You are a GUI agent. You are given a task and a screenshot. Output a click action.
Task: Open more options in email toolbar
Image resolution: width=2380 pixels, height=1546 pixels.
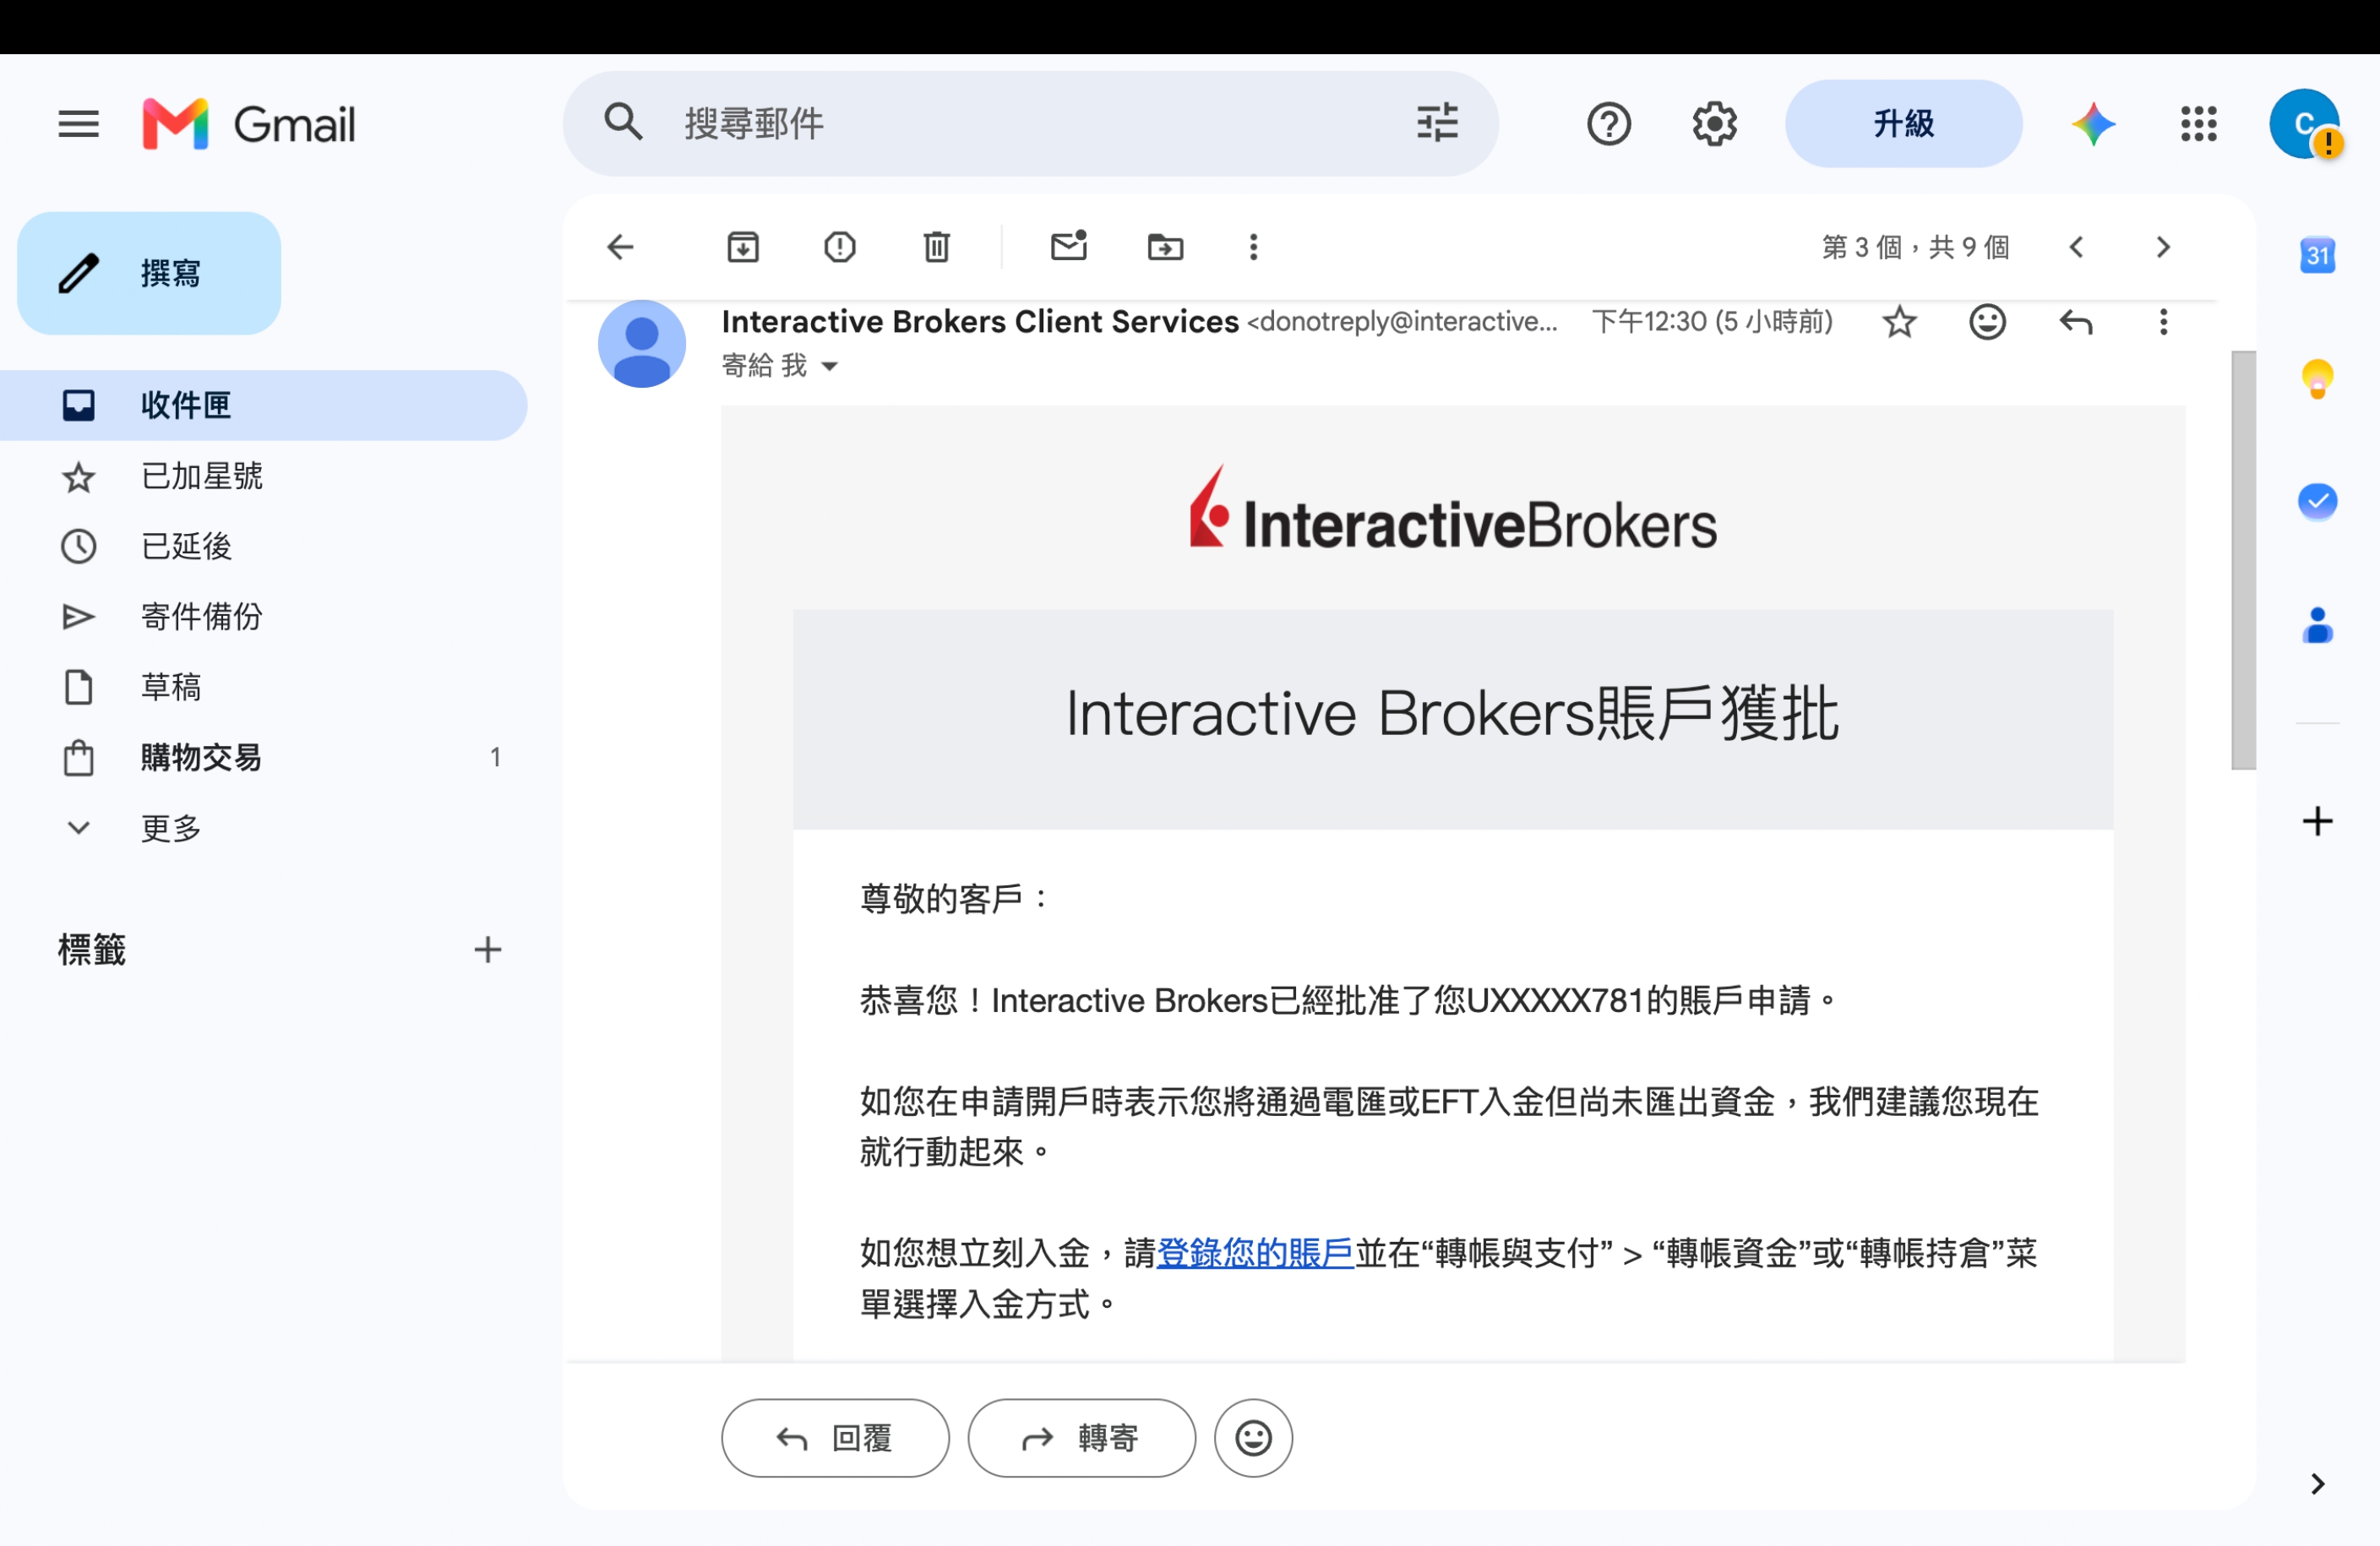click(x=1253, y=247)
